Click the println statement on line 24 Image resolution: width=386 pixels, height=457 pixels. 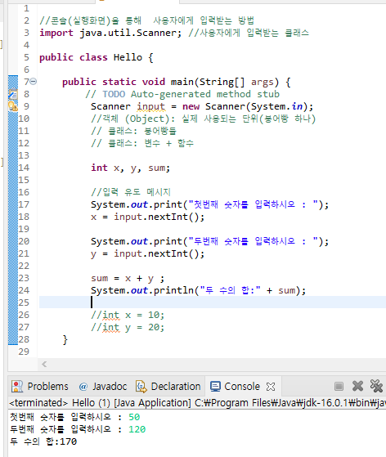pos(198,290)
